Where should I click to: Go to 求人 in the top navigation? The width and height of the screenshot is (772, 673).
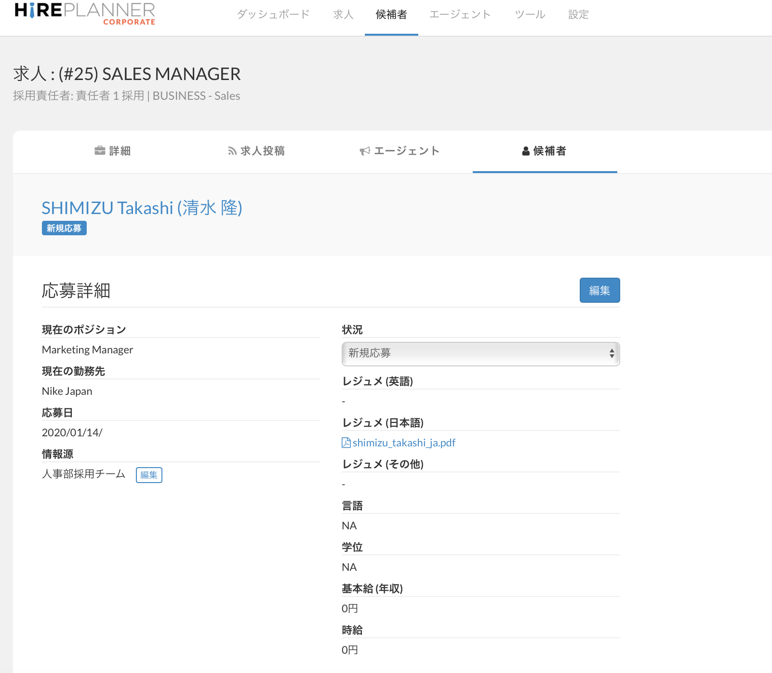(343, 15)
